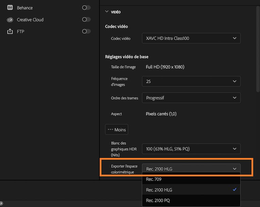Click the settings panel vertical scrollbar
Viewport: 260px width, 207px height.
pos(258,49)
